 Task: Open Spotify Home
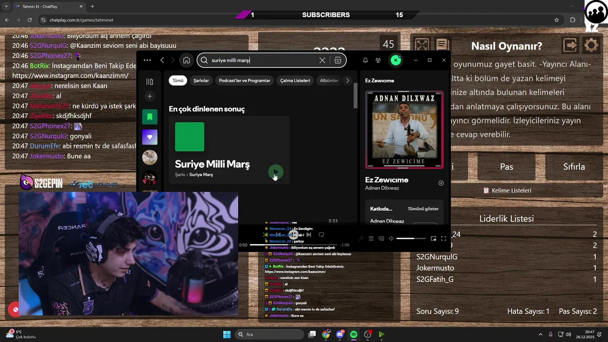[187, 60]
